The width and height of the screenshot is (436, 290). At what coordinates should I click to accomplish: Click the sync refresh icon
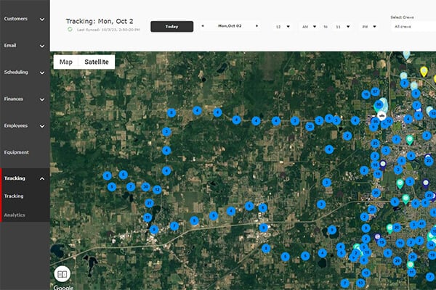click(70, 30)
